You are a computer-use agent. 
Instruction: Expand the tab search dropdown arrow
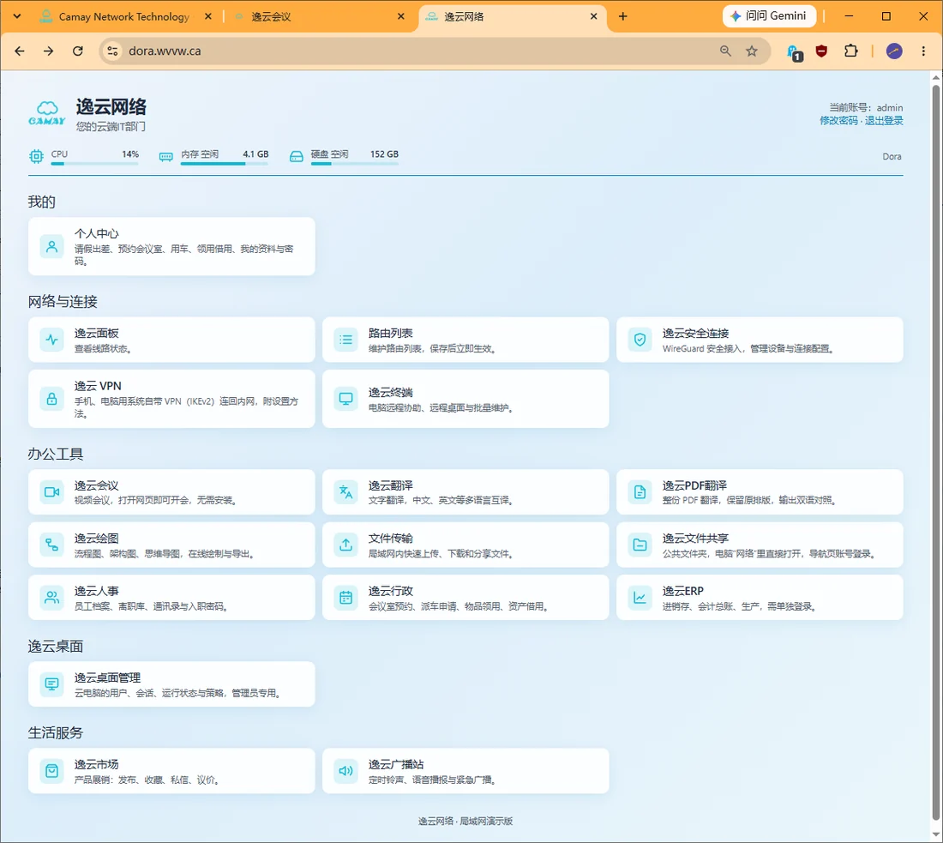17,16
